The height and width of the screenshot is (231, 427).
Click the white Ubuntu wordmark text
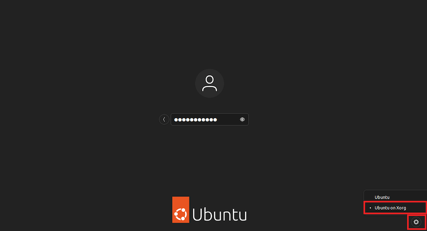220,214
